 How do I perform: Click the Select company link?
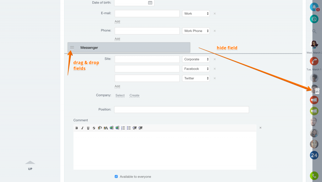point(120,95)
